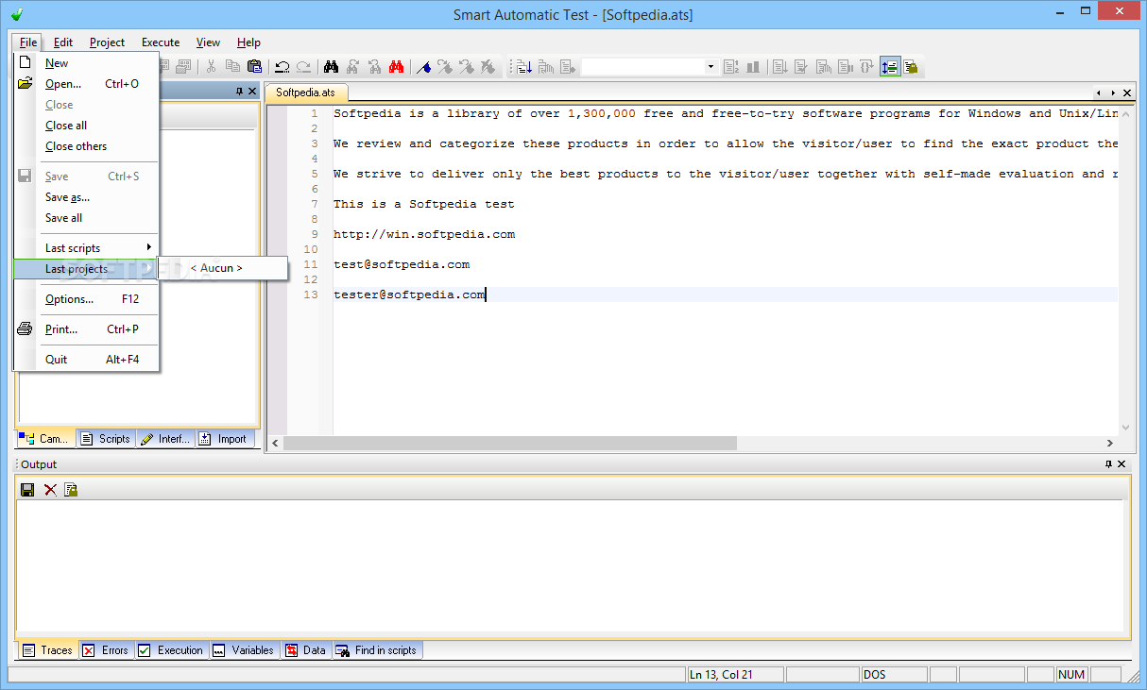The height and width of the screenshot is (690, 1147).
Task: Click the document with checkmark toolbar icon
Action: pyautogui.click(x=802, y=66)
